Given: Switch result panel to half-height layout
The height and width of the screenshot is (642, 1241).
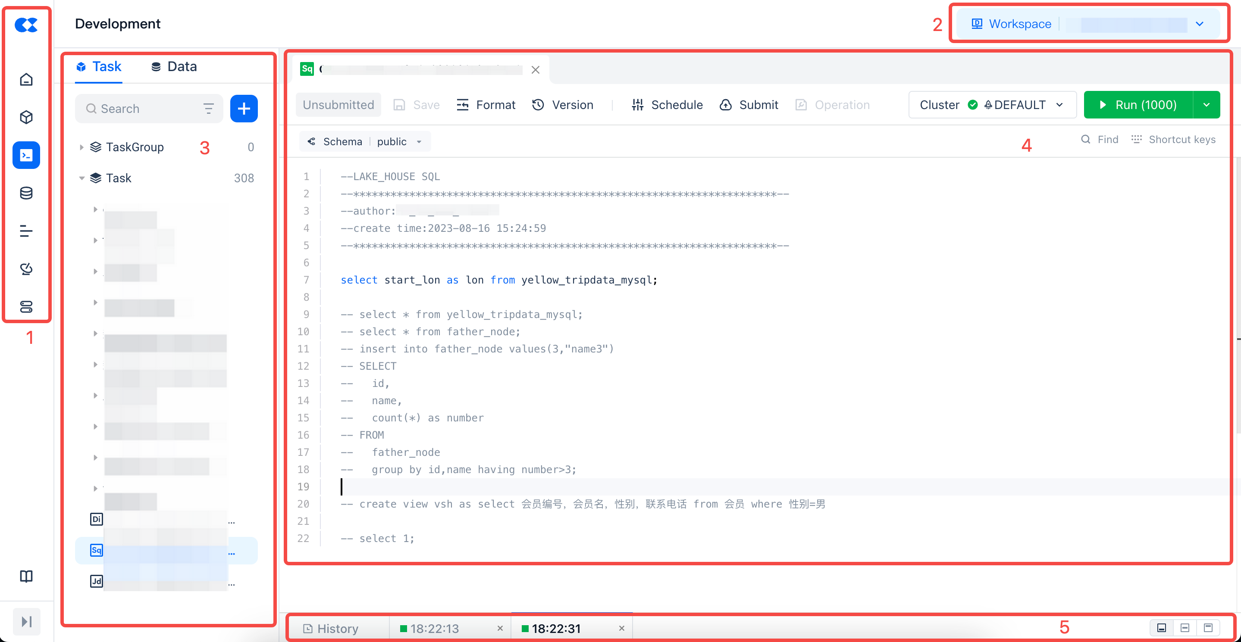Looking at the screenshot, I should click(1185, 627).
